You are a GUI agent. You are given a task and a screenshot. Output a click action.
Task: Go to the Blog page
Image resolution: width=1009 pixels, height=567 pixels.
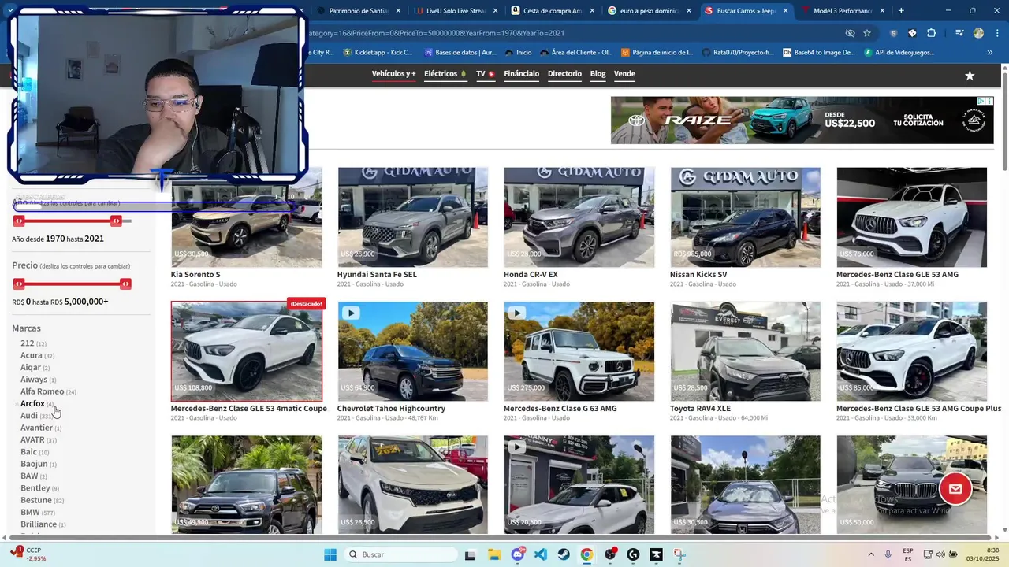tap(598, 74)
